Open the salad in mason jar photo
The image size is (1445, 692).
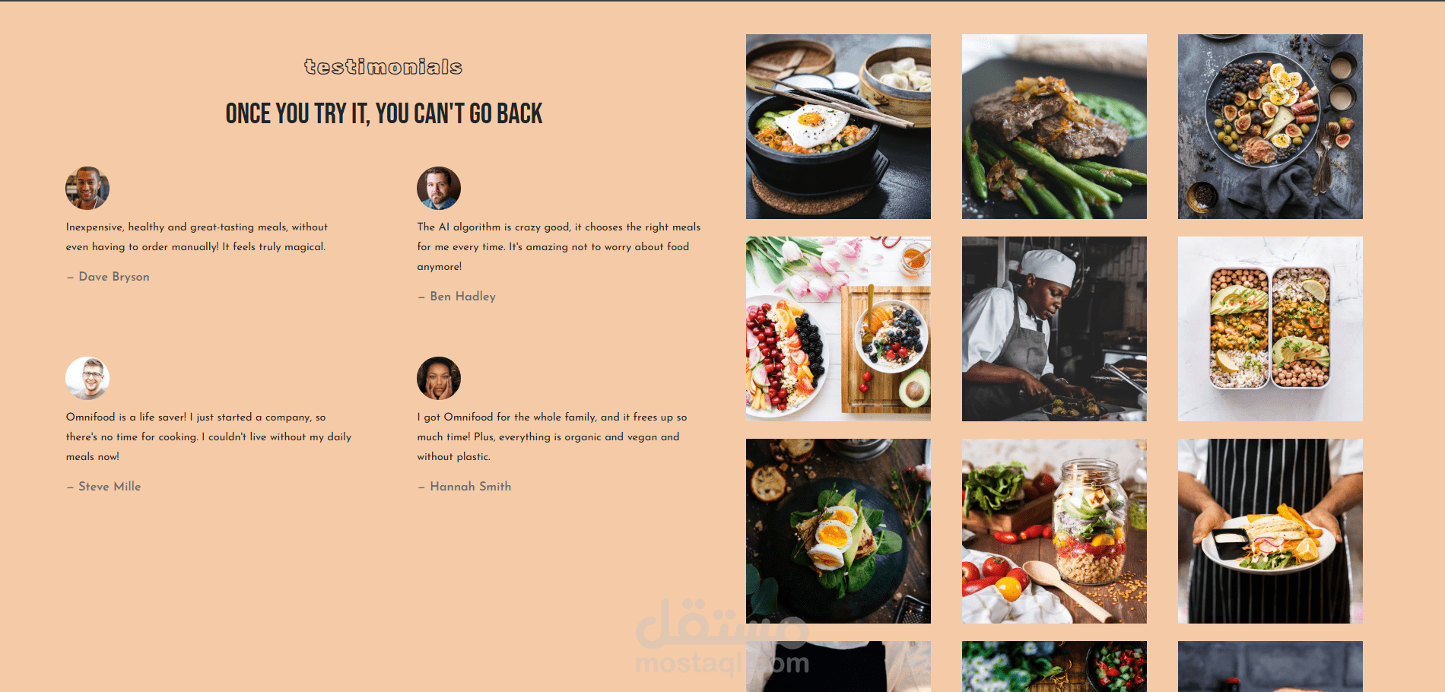pyautogui.click(x=1054, y=531)
